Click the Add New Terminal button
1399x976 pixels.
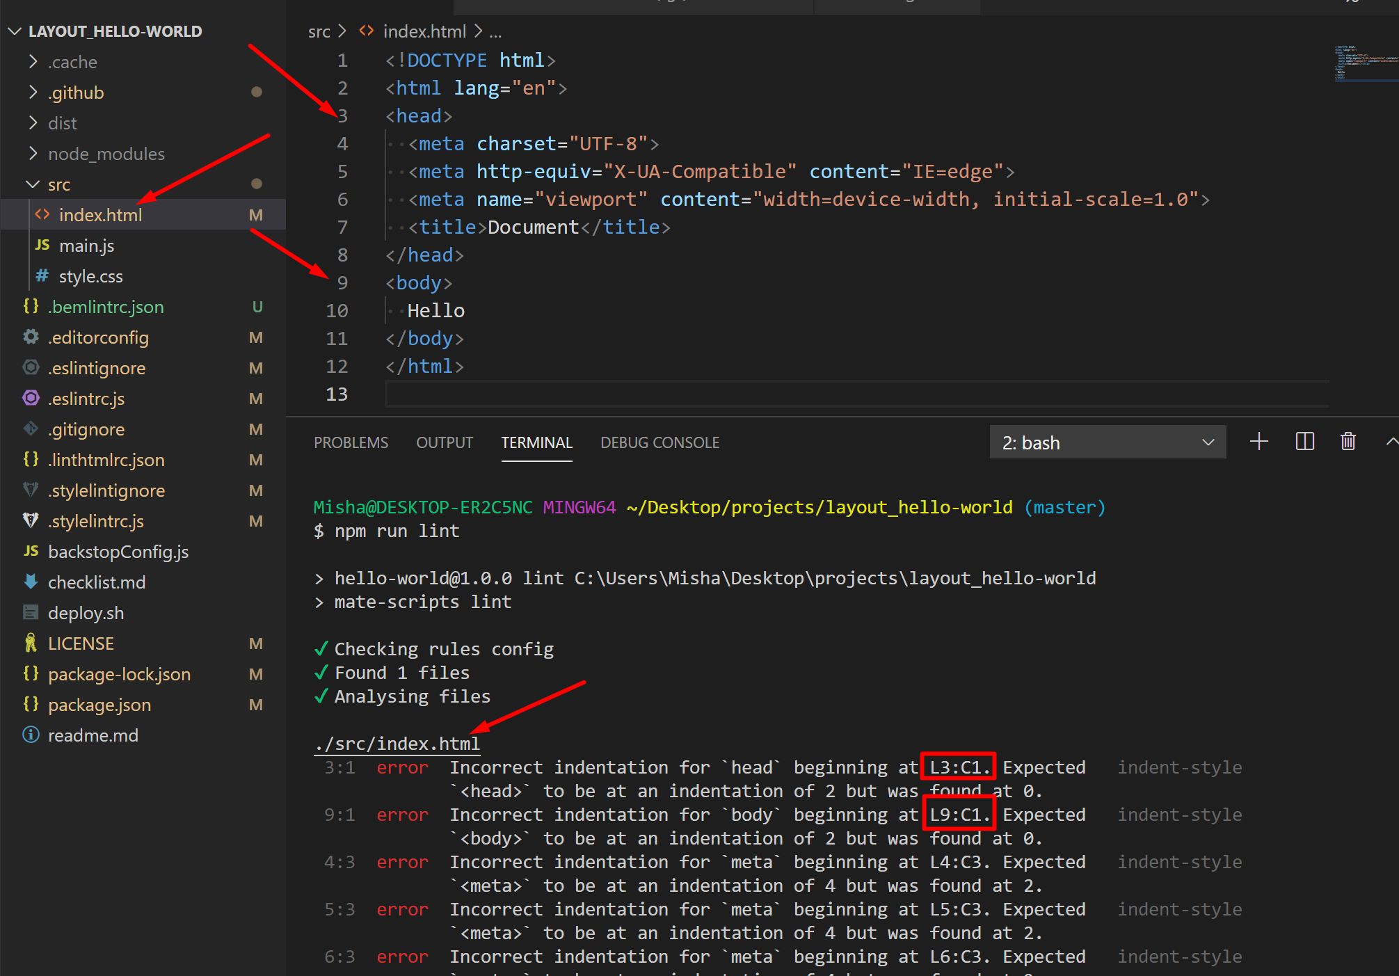[1260, 442]
